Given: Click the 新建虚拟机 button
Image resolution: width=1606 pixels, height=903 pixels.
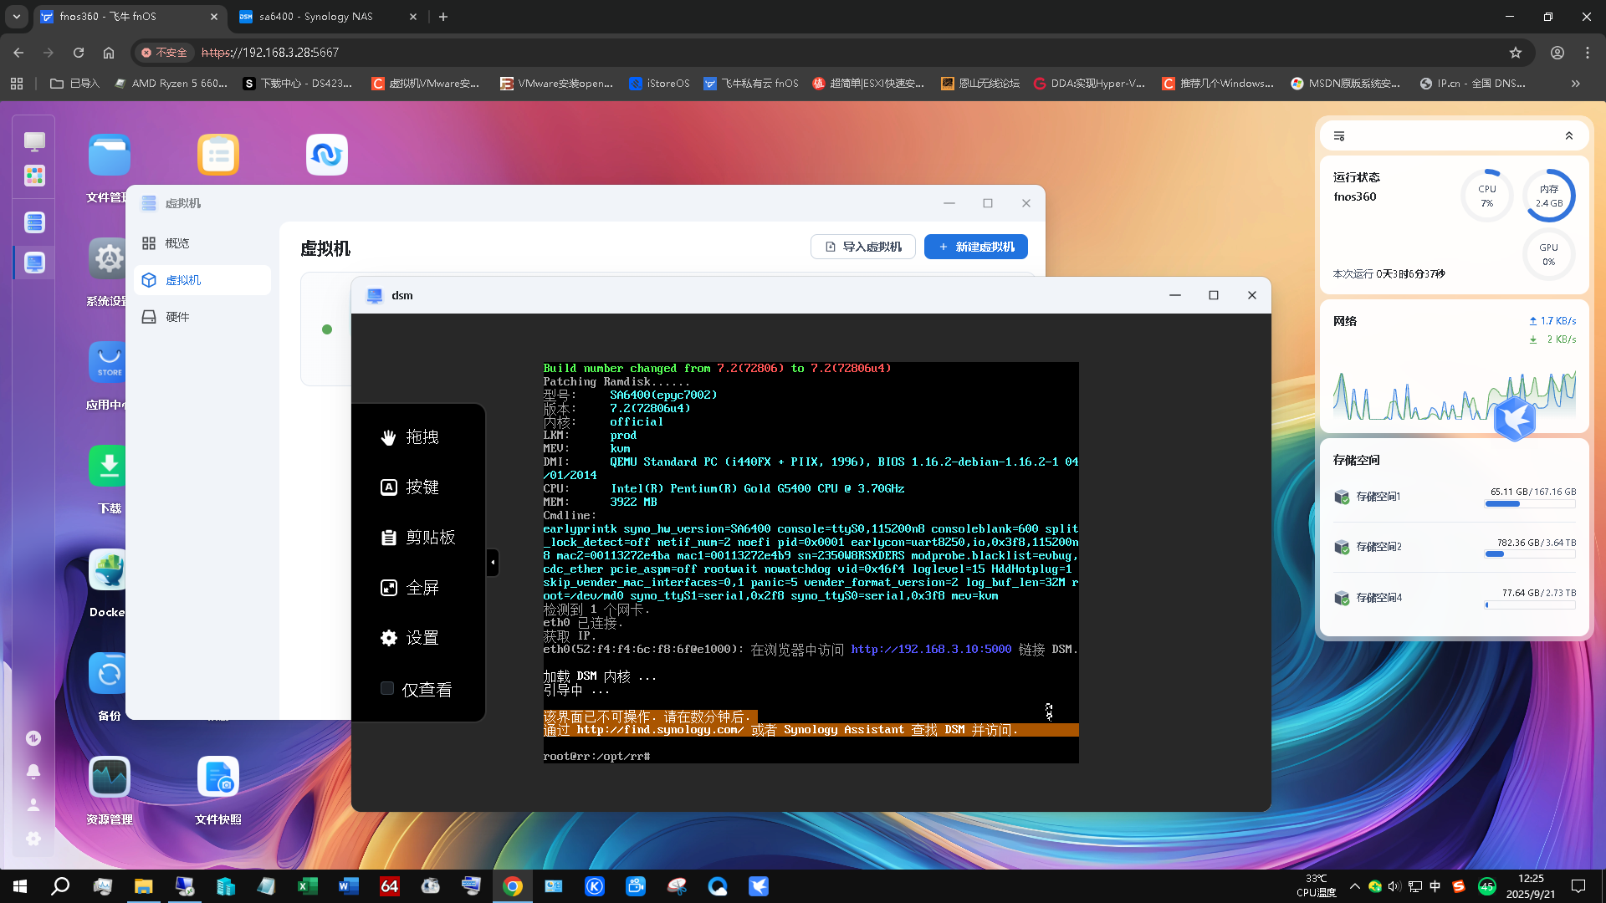Looking at the screenshot, I should [975, 247].
